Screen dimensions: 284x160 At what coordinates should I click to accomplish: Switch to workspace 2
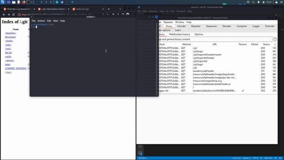[41, 2]
